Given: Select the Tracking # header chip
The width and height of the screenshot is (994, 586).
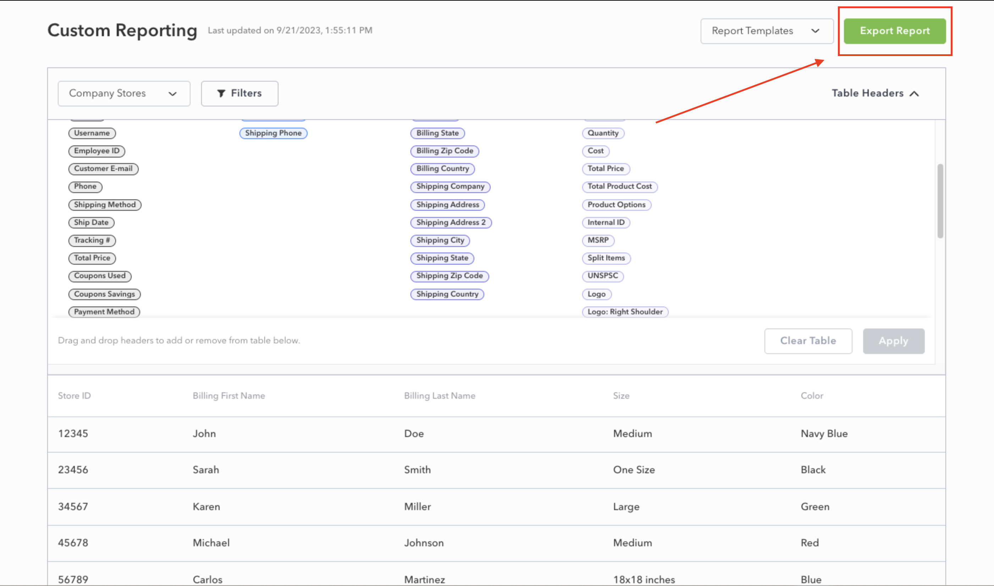Looking at the screenshot, I should [92, 240].
